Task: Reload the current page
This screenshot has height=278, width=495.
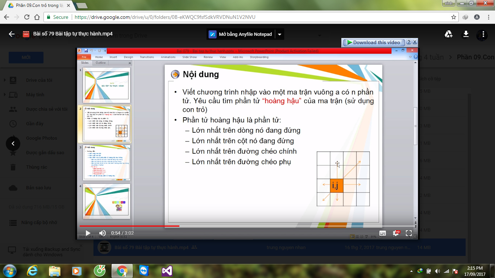Action: coord(27,17)
